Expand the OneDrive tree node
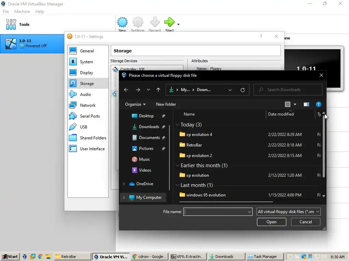 point(124,184)
